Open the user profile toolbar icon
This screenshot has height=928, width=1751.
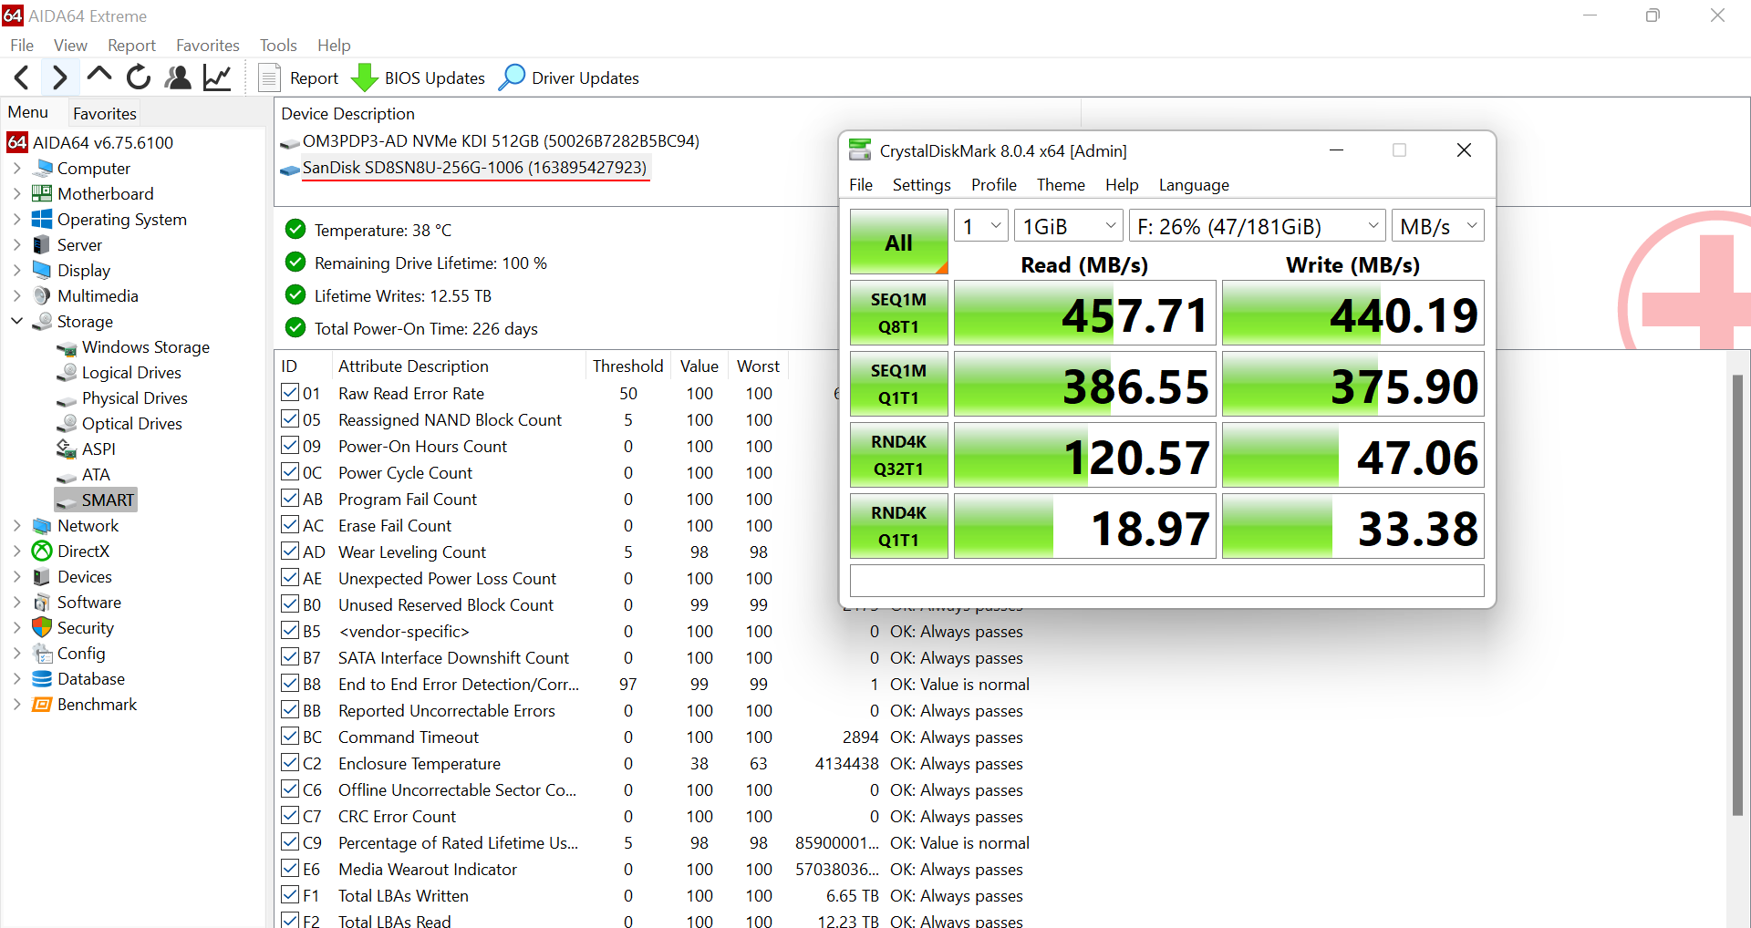pos(178,78)
